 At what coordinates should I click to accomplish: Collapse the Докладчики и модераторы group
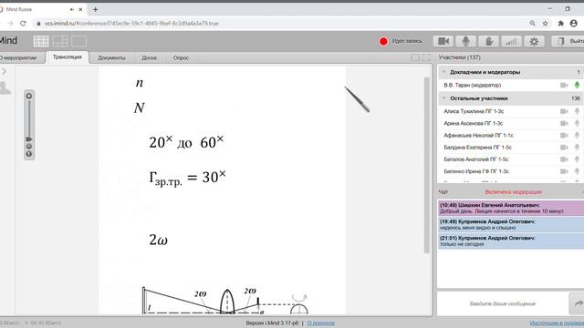(x=443, y=72)
